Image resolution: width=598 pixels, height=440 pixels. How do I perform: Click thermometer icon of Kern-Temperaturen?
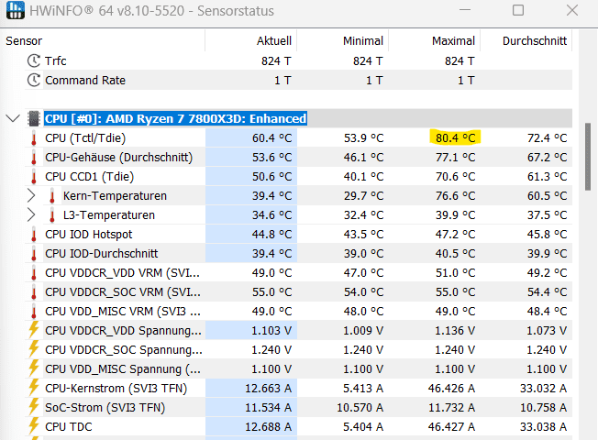point(52,195)
